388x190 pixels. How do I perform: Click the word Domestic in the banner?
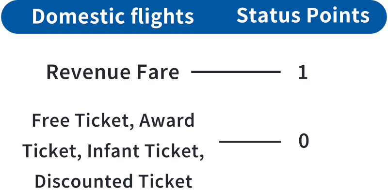pos(79,17)
